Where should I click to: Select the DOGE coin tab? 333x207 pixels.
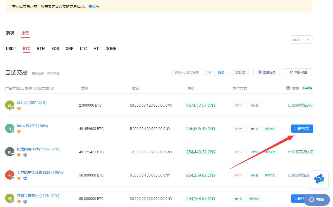click(111, 48)
